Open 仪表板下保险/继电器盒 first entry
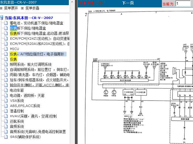Viewport: 193px width, 144px height. click(28, 28)
